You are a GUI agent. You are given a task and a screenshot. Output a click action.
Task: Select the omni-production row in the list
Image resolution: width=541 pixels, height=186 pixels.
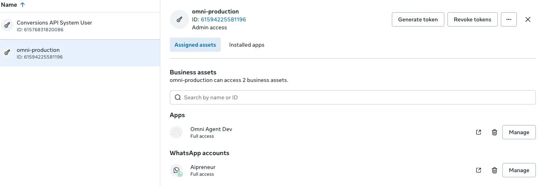tap(80, 53)
